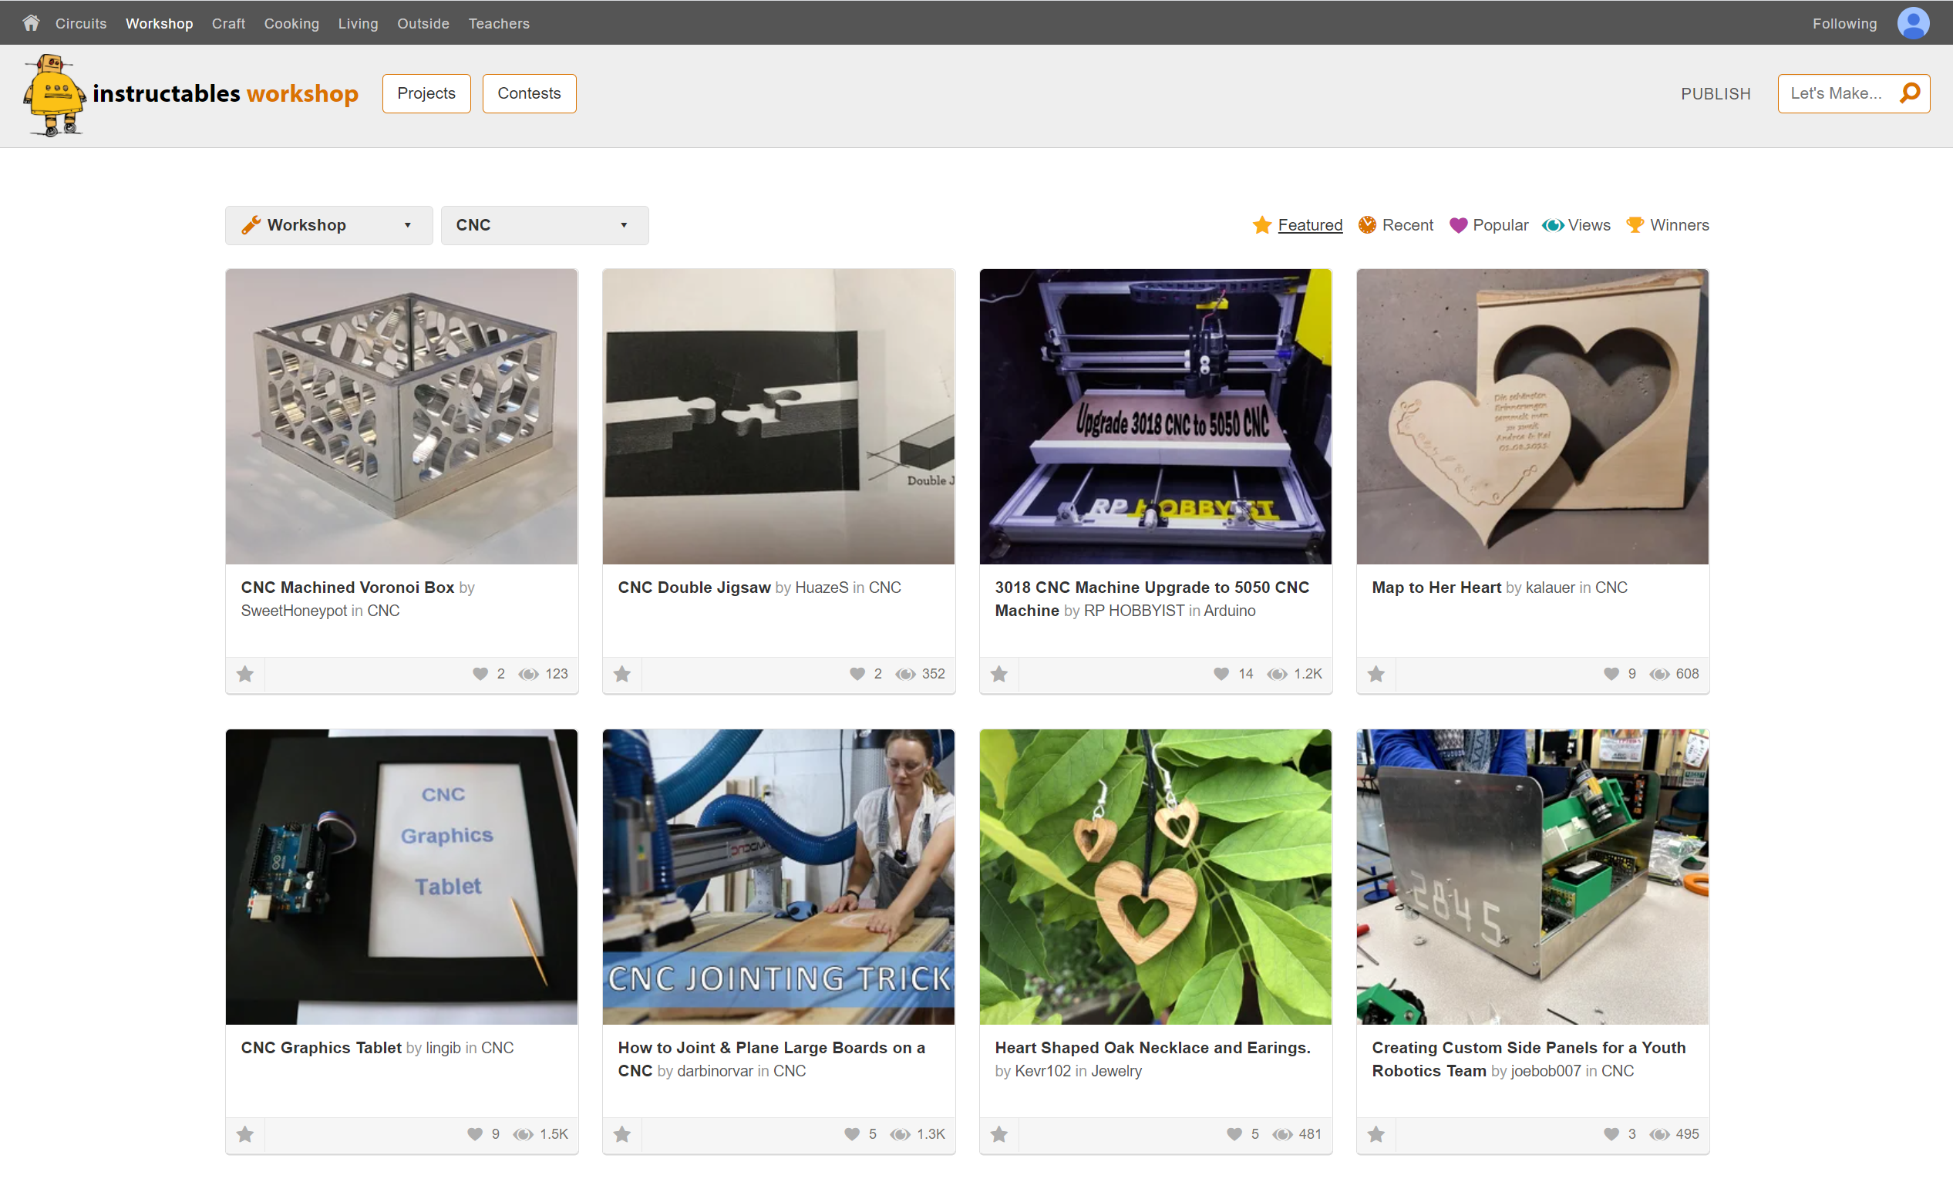
Task: Click the Contests button
Action: point(530,93)
